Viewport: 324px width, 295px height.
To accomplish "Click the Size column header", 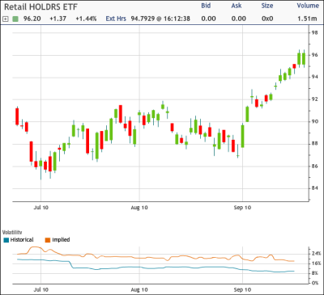I will (267, 6).
